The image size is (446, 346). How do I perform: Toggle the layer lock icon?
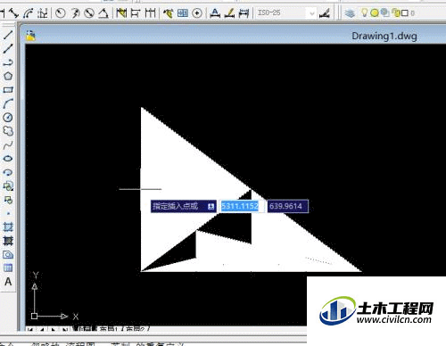tap(396, 12)
